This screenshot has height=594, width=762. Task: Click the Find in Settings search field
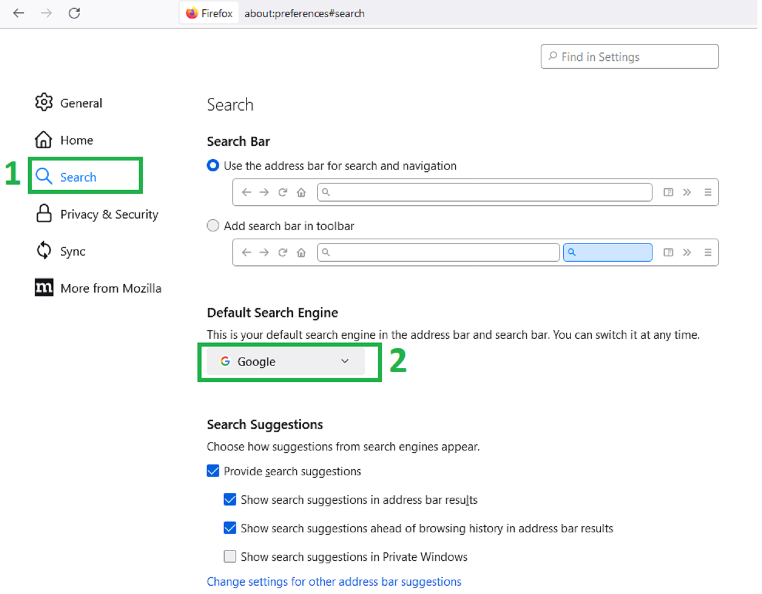point(629,57)
